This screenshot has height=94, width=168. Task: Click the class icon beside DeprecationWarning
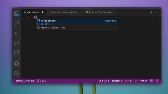[38, 28]
